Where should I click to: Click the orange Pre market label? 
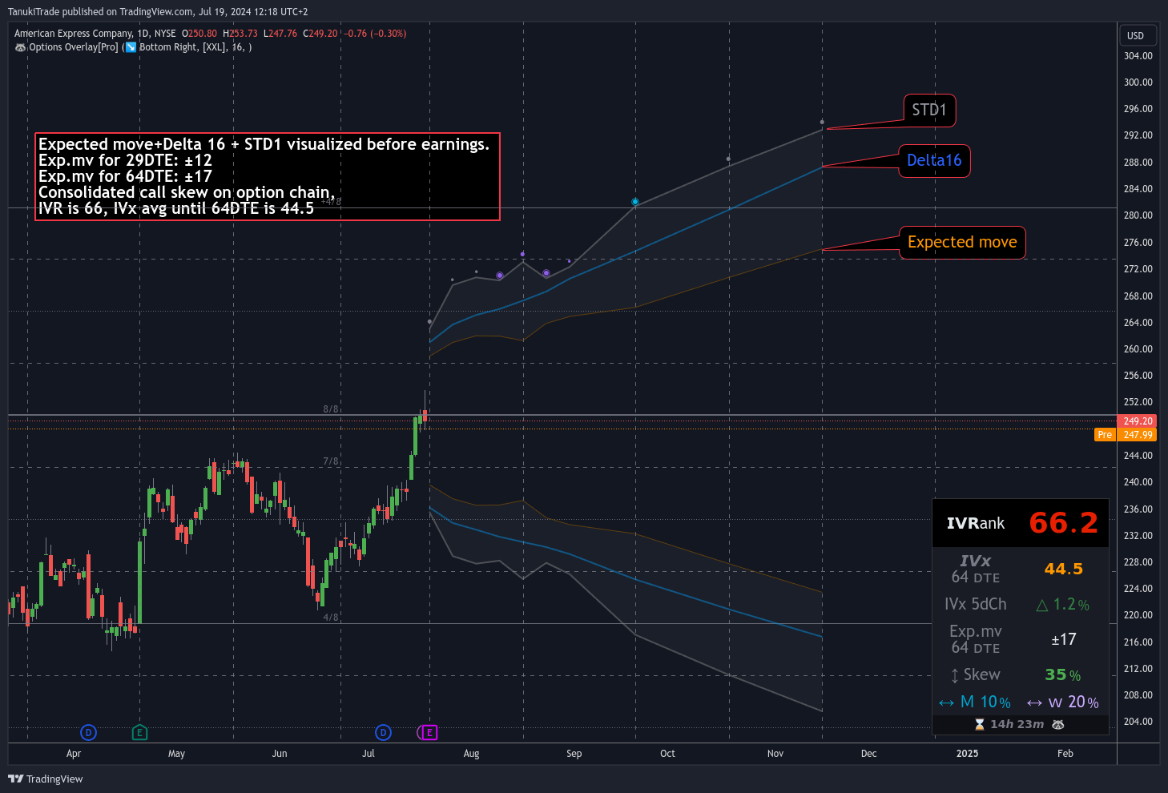pos(1105,434)
